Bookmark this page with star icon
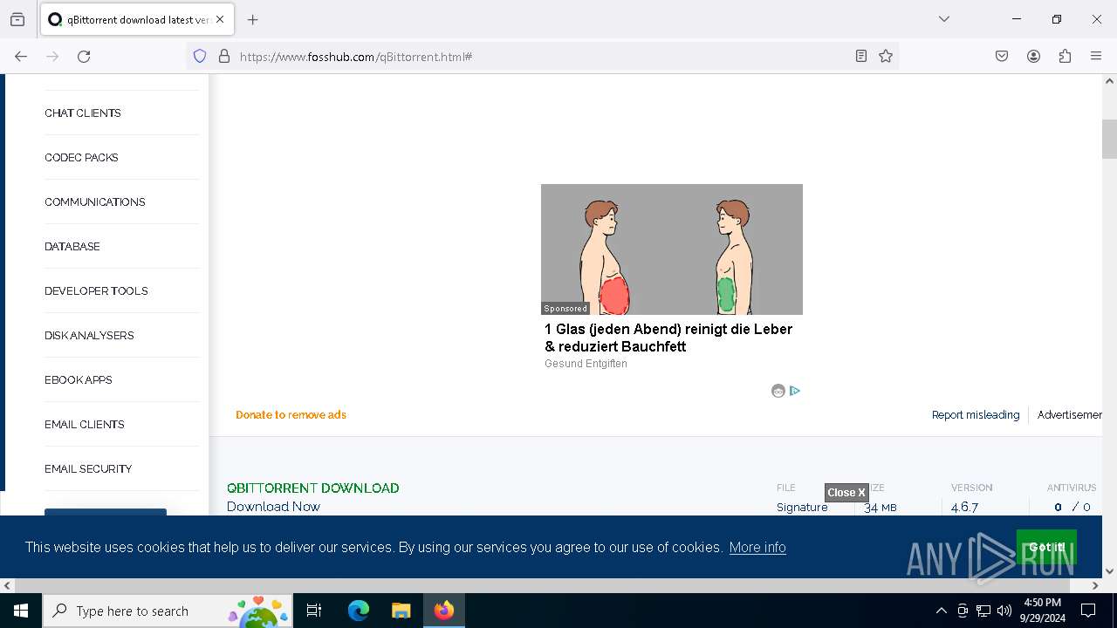 coord(886,56)
